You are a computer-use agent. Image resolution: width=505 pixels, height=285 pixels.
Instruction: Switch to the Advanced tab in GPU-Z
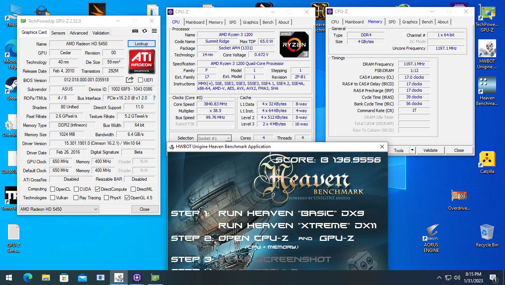pyautogui.click(x=79, y=33)
